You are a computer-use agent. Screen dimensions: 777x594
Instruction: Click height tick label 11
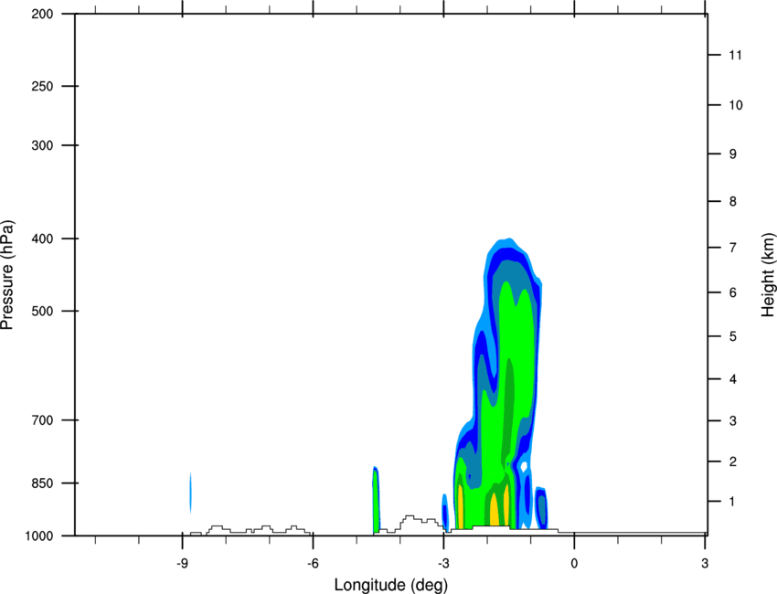pyautogui.click(x=735, y=55)
